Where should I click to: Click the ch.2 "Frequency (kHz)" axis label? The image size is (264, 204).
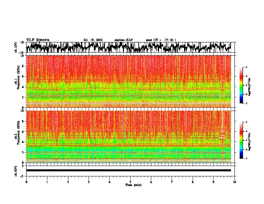18,133
